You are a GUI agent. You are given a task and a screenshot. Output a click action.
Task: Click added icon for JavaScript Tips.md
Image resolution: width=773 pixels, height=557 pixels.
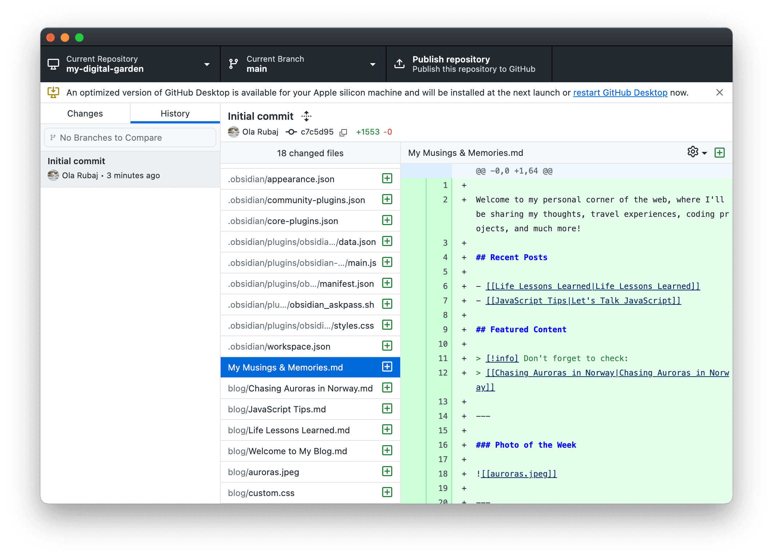[387, 408]
